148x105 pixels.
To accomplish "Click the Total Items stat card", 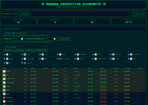I will 19,21.
